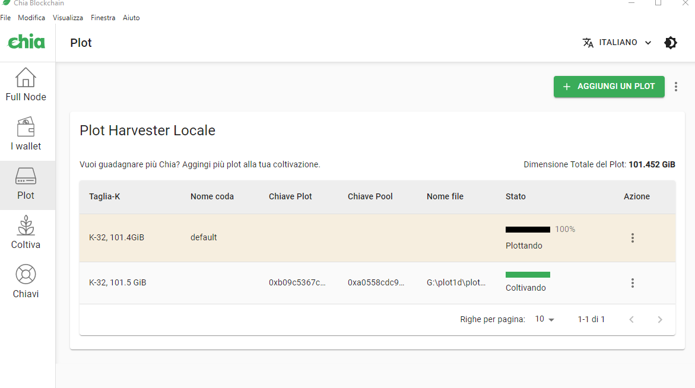Open the Full Node section icon
This screenshot has width=695, height=388.
tap(26, 78)
